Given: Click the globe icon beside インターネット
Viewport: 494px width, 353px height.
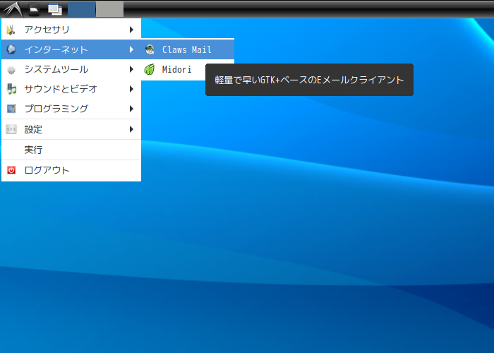Looking at the screenshot, I should click(x=11, y=49).
